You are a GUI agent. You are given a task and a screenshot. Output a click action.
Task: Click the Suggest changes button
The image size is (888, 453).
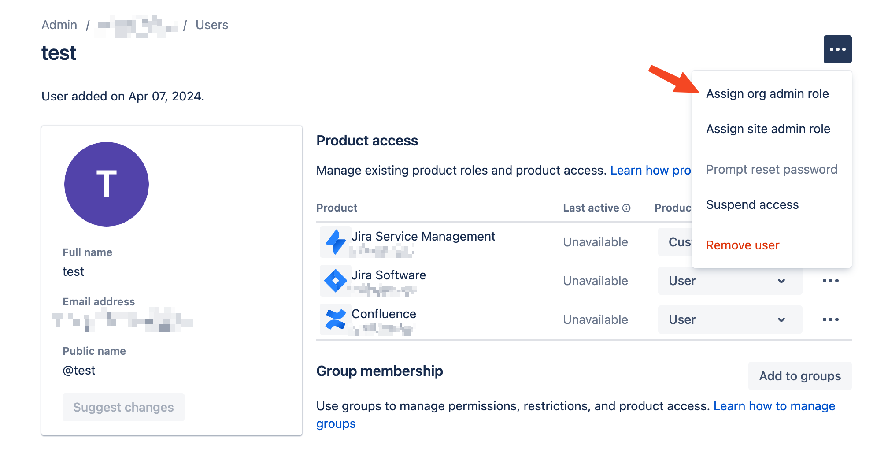[x=123, y=407]
